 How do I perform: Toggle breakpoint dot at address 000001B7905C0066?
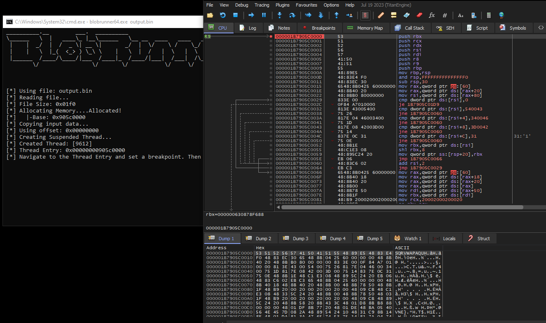click(x=271, y=173)
